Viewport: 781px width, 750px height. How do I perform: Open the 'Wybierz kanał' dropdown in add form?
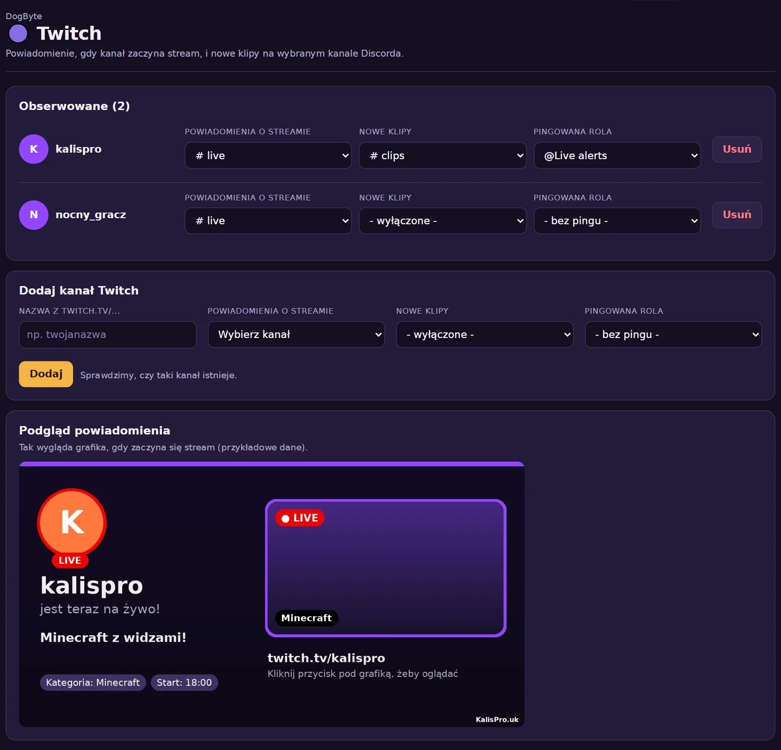pos(296,335)
